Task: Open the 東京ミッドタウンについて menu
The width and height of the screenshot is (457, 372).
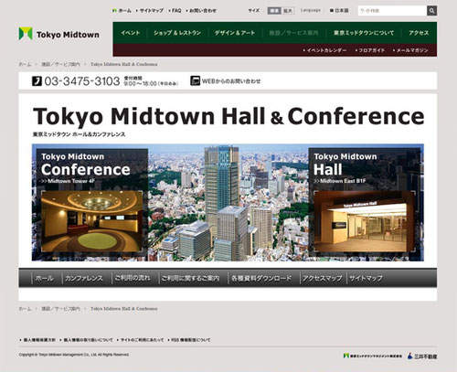Action: point(364,33)
